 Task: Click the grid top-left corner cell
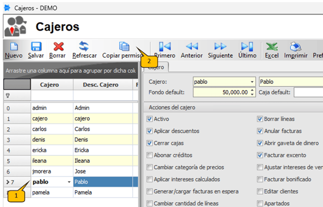[17, 85]
